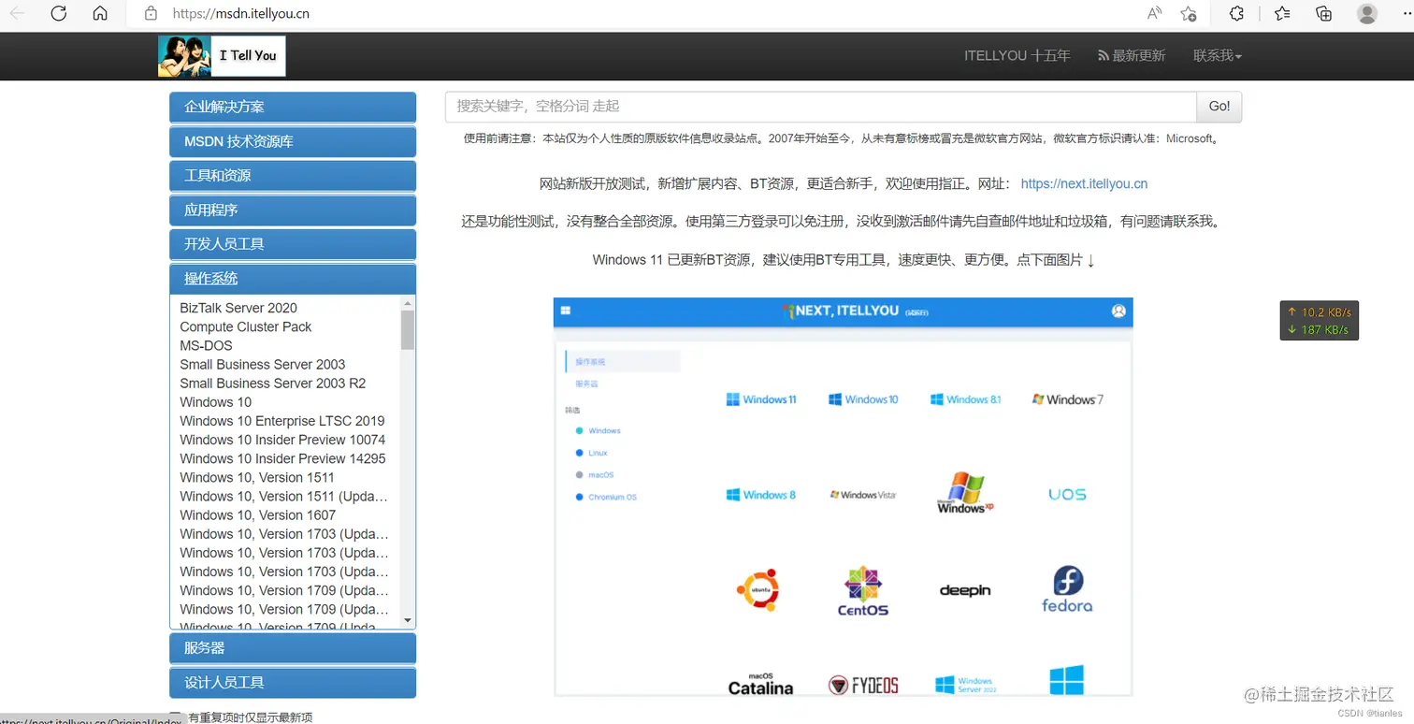This screenshot has height=724, width=1414.
Task: Click the macOS Catalina logo
Action: [x=760, y=684]
